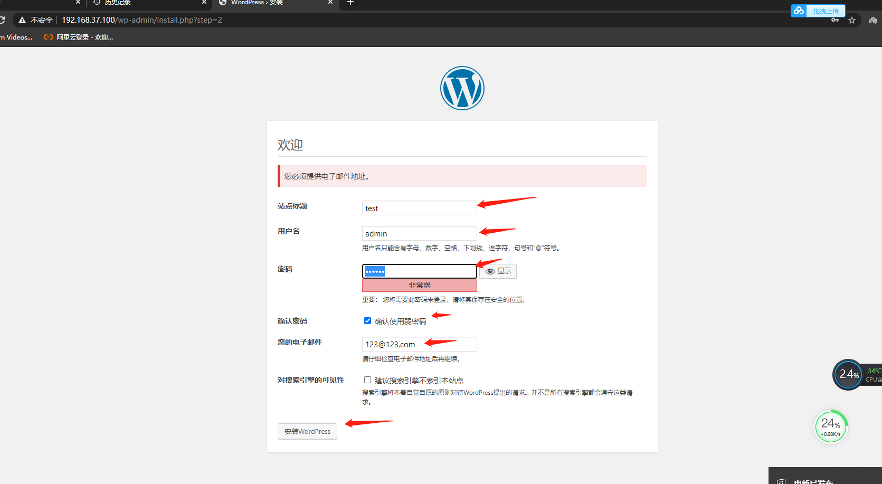Image resolution: width=882 pixels, height=484 pixels.
Task: Focus the 用户名 field containing admin
Action: coord(420,233)
